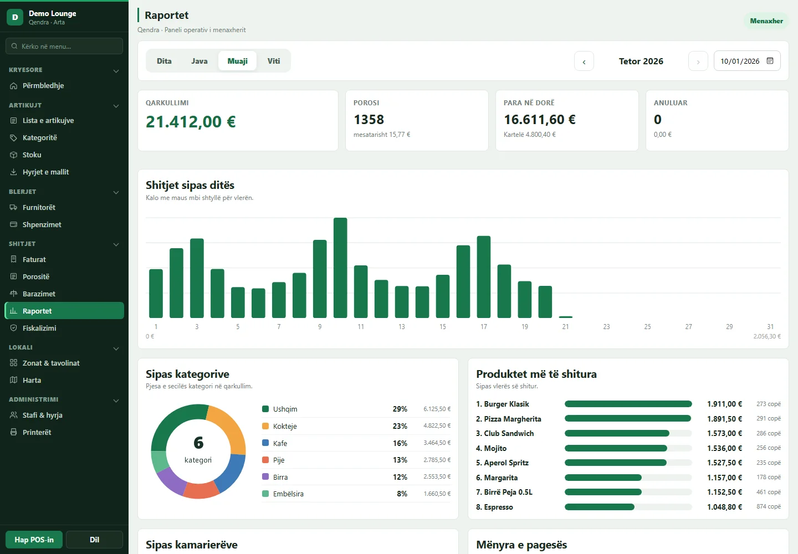798x554 pixels.
Task: Click the Furnitorët truck icon
Action: [x=14, y=208]
